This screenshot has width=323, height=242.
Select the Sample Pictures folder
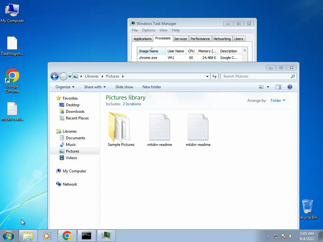tap(121, 129)
